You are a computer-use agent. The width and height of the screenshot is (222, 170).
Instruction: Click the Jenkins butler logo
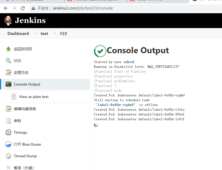click(8, 21)
